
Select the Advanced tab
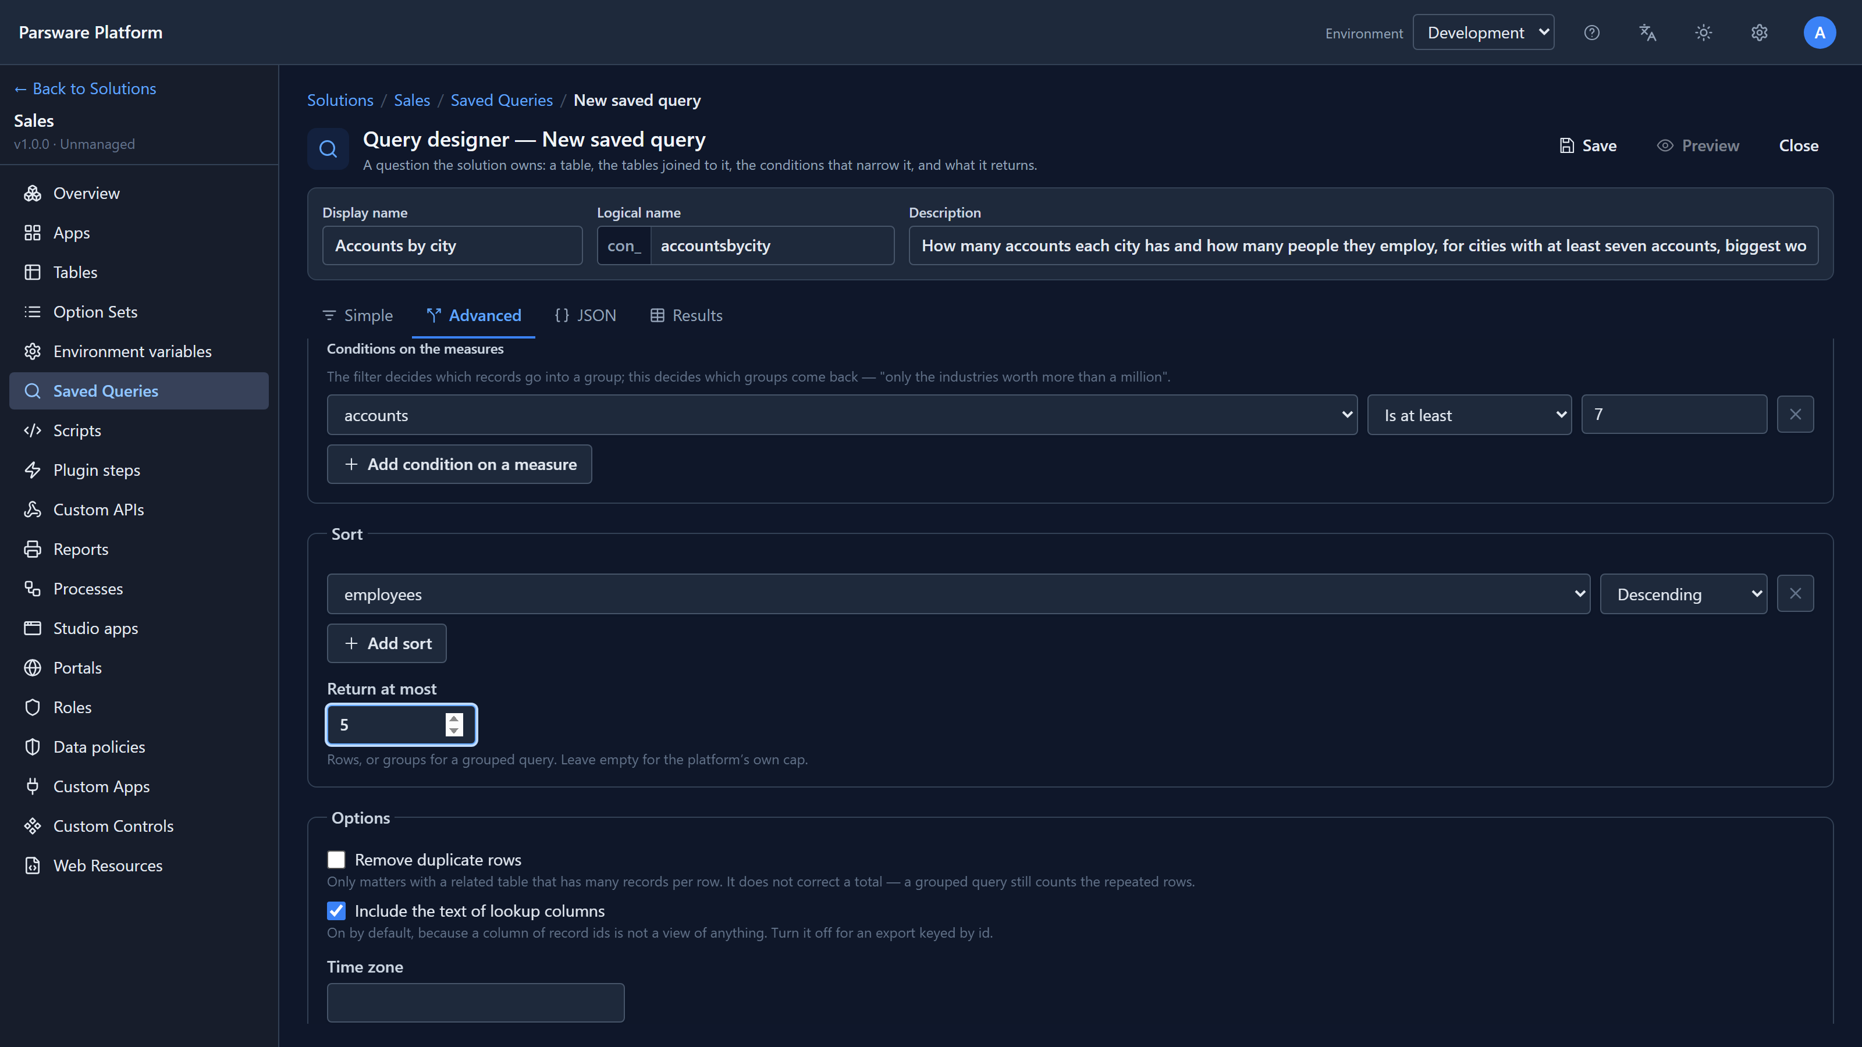[474, 316]
